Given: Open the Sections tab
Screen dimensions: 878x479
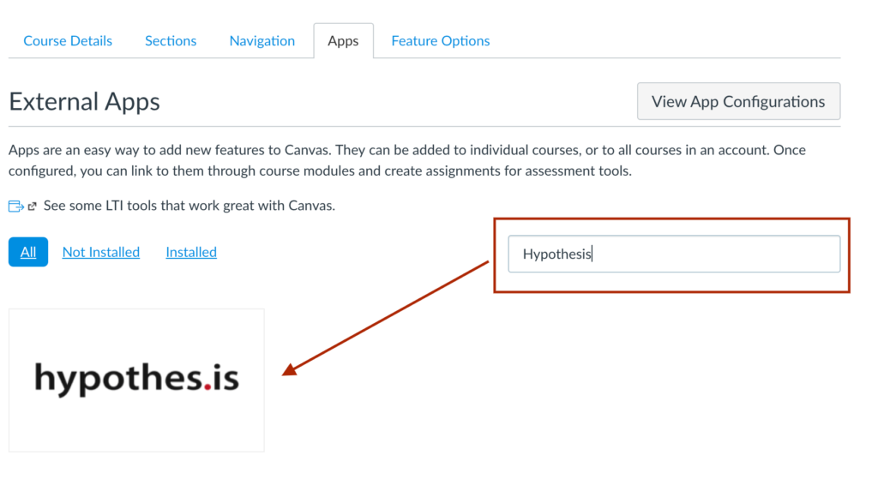Looking at the screenshot, I should coord(171,41).
